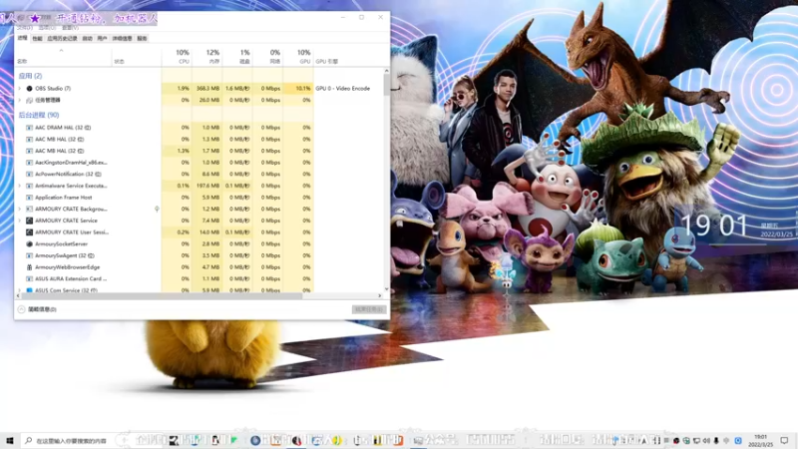
Task: Click the OBS Studio process icon
Action: tap(30, 89)
